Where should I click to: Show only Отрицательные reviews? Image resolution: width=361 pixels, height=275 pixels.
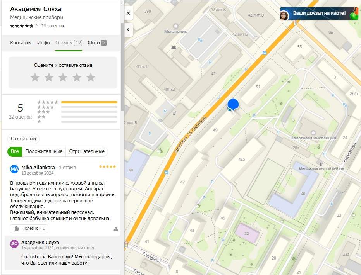(x=87, y=151)
